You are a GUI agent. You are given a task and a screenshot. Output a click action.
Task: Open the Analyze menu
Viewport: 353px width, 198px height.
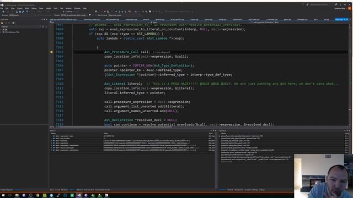68,8
